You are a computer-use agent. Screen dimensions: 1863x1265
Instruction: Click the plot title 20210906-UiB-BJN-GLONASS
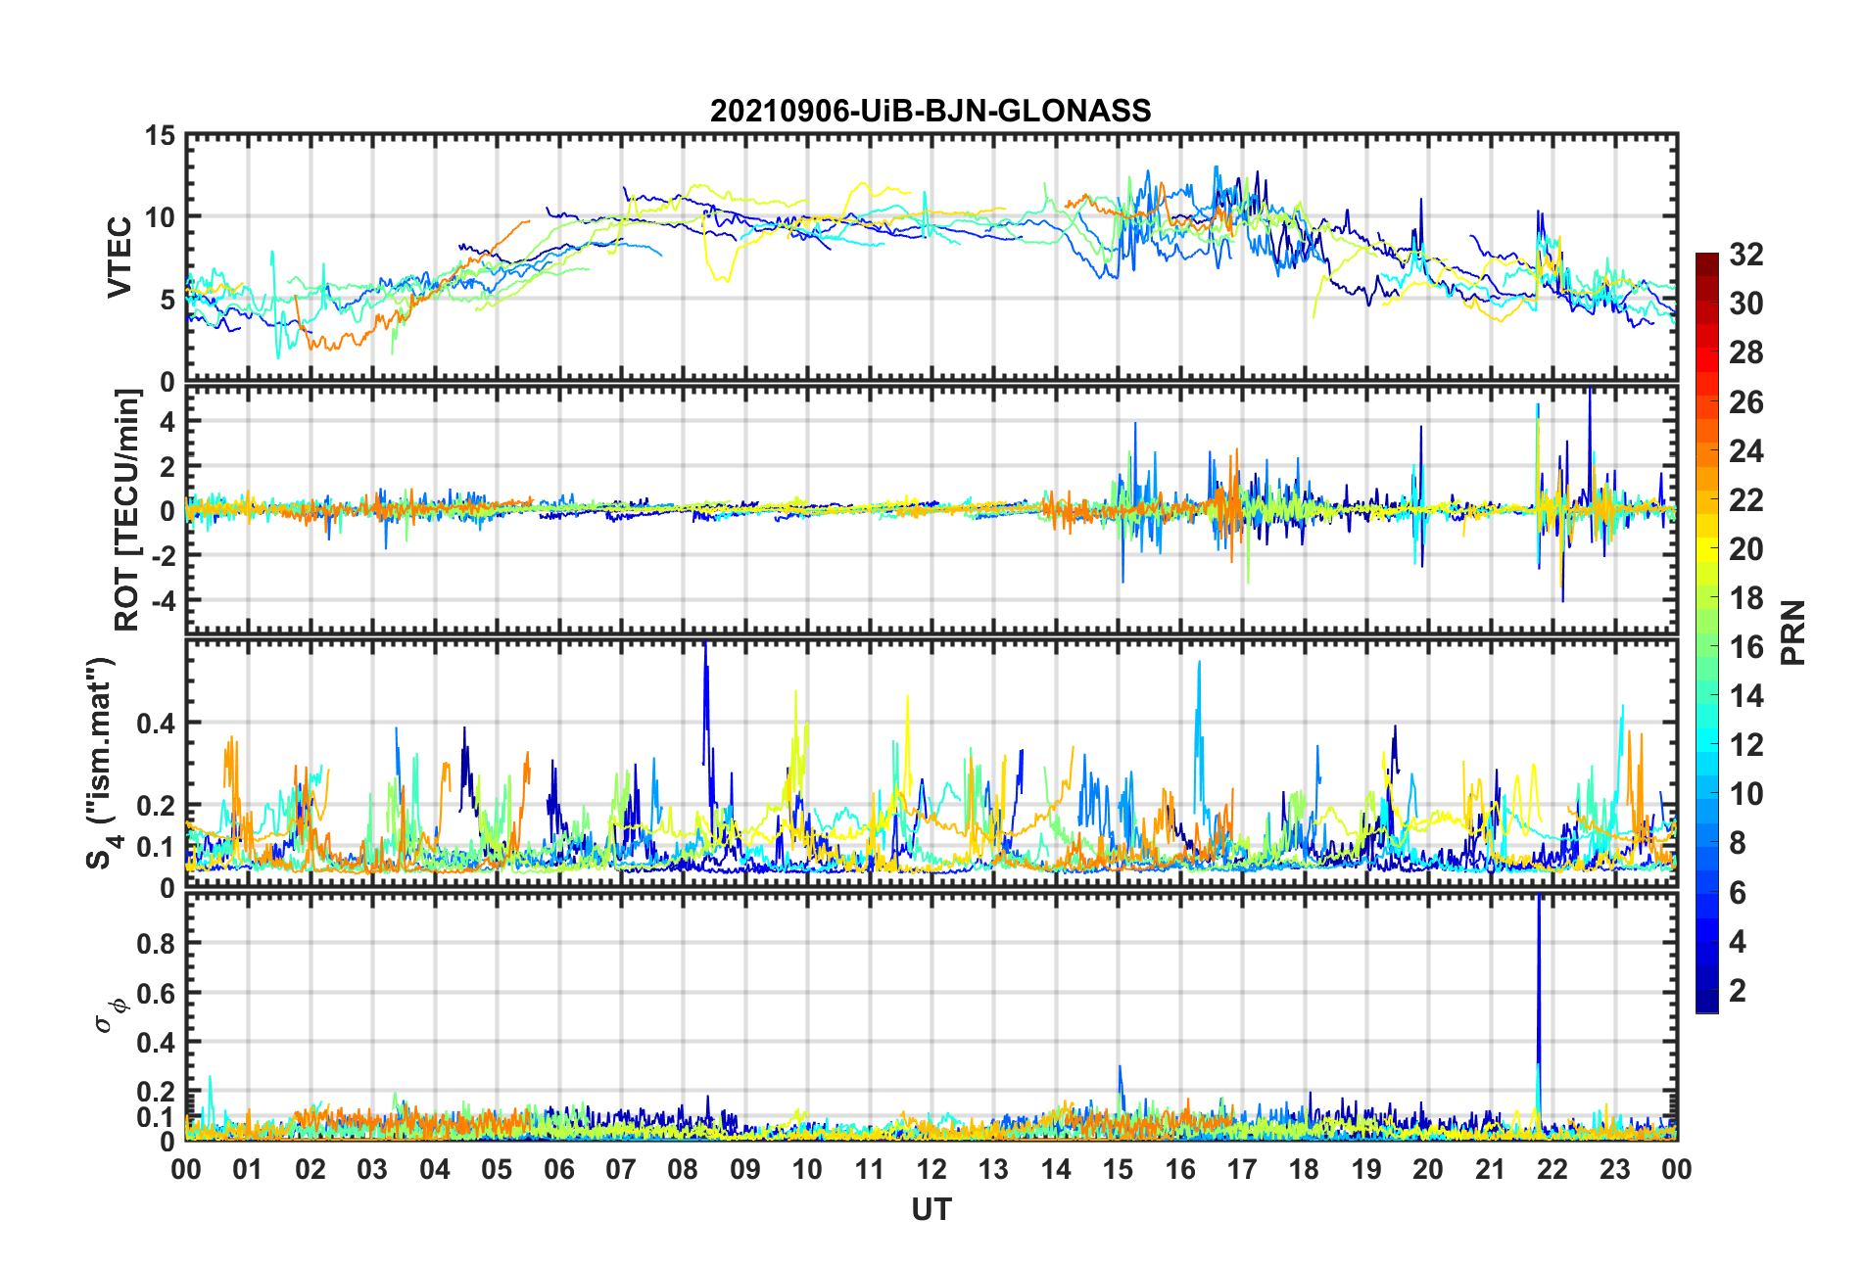[x=931, y=111]
